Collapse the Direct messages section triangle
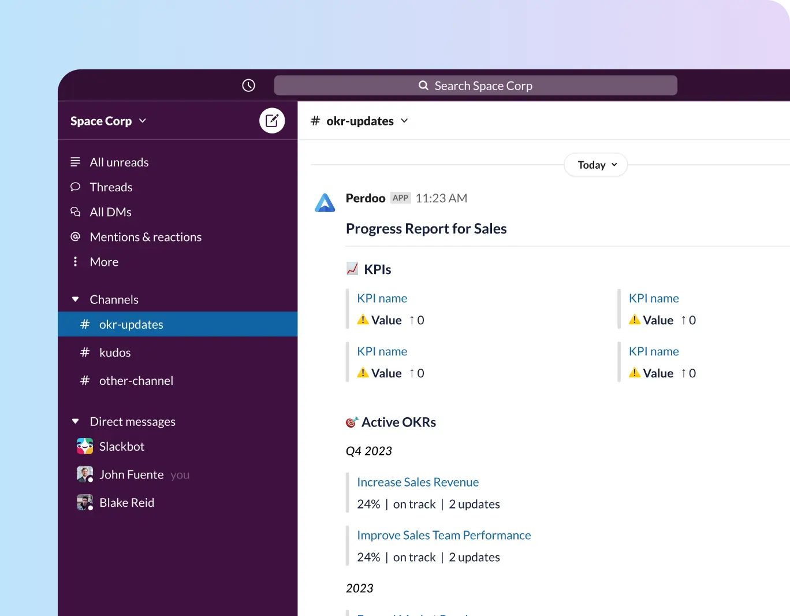The image size is (790, 616). (x=75, y=421)
